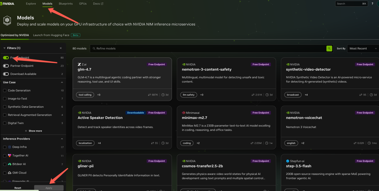The image size is (379, 191).
Task: Check the Deep Infra provider checkbox
Action: coord(5,147)
